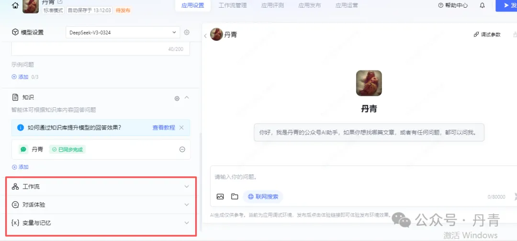Collapse the panel using the arrow beside the chat avatar
Screen dimensions: 517x241
pos(205,35)
